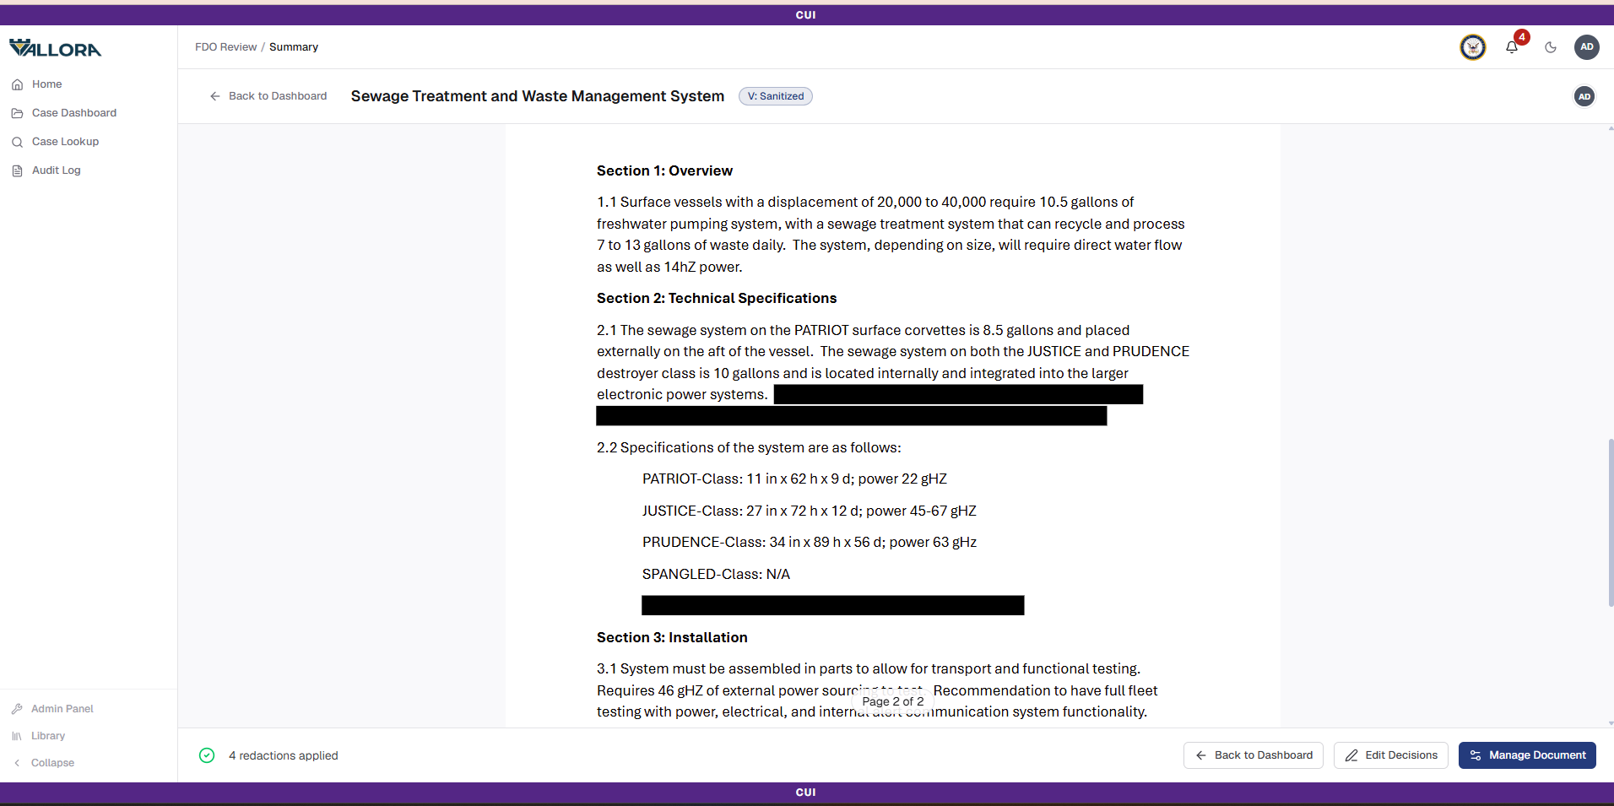Viewport: 1614px width, 806px height.
Task: Click the 'SPANGLED-Class: N/A' line
Action: coord(716,574)
